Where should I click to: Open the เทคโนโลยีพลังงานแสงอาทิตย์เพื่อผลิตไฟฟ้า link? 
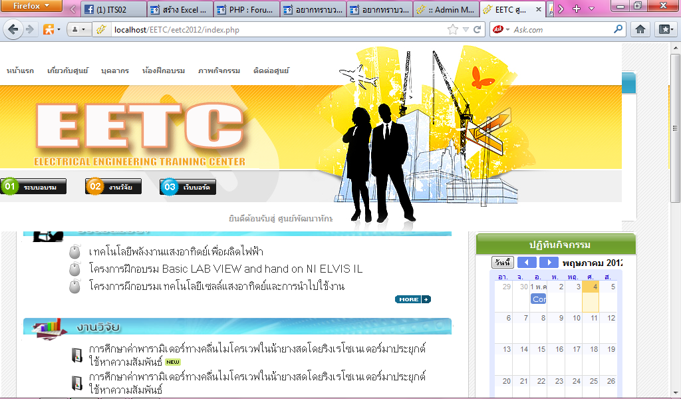tap(176, 252)
